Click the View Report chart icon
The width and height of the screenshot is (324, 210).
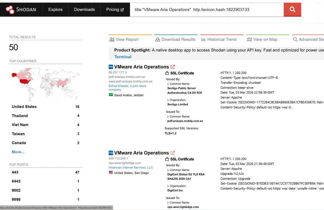tap(112, 39)
